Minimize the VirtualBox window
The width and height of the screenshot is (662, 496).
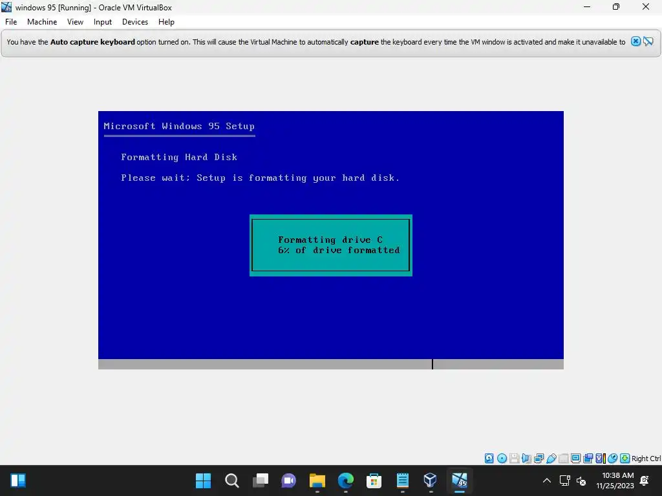(x=587, y=7)
